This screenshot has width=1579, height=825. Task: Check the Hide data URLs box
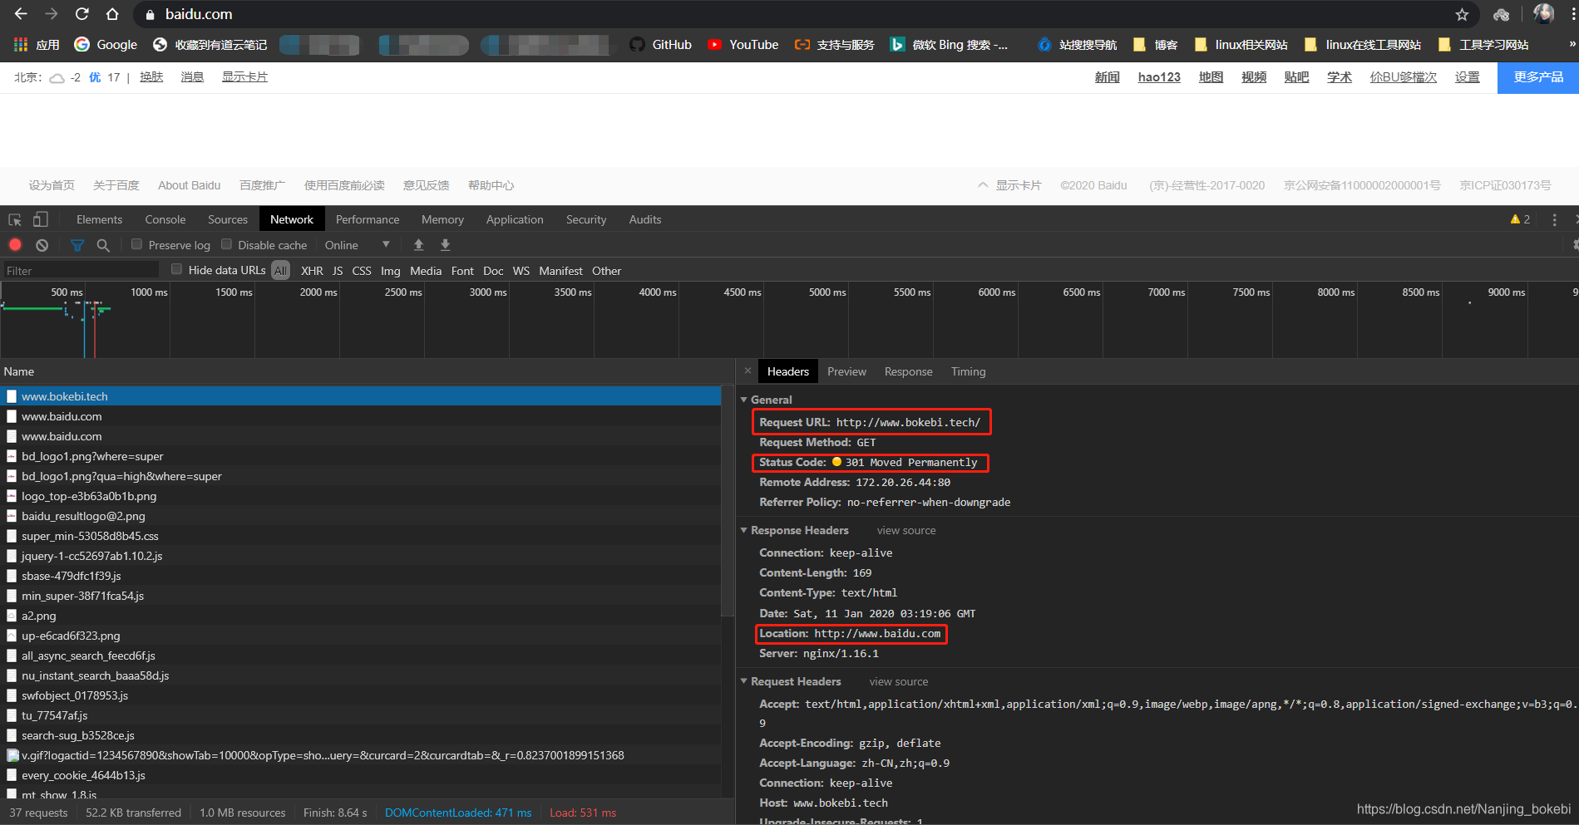click(176, 269)
